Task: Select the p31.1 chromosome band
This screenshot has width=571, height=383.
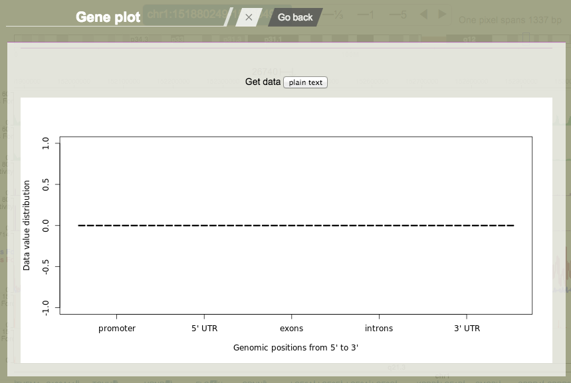Action: click(273, 38)
